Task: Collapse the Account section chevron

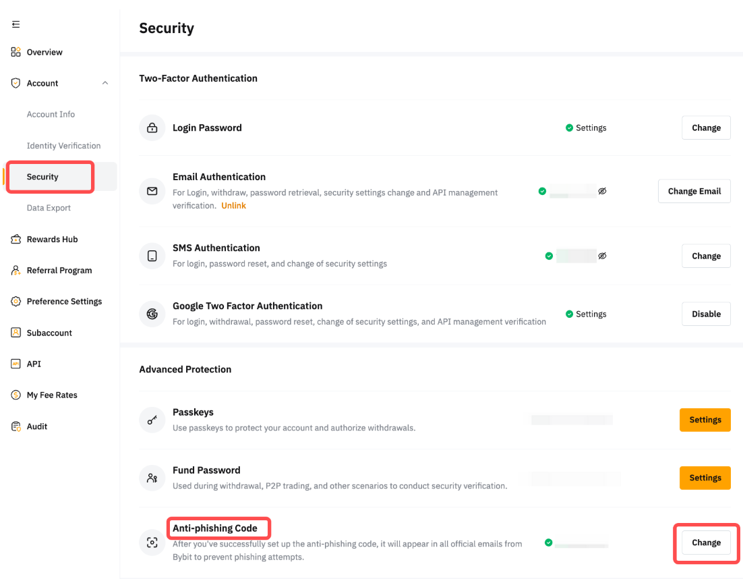Action: point(105,83)
